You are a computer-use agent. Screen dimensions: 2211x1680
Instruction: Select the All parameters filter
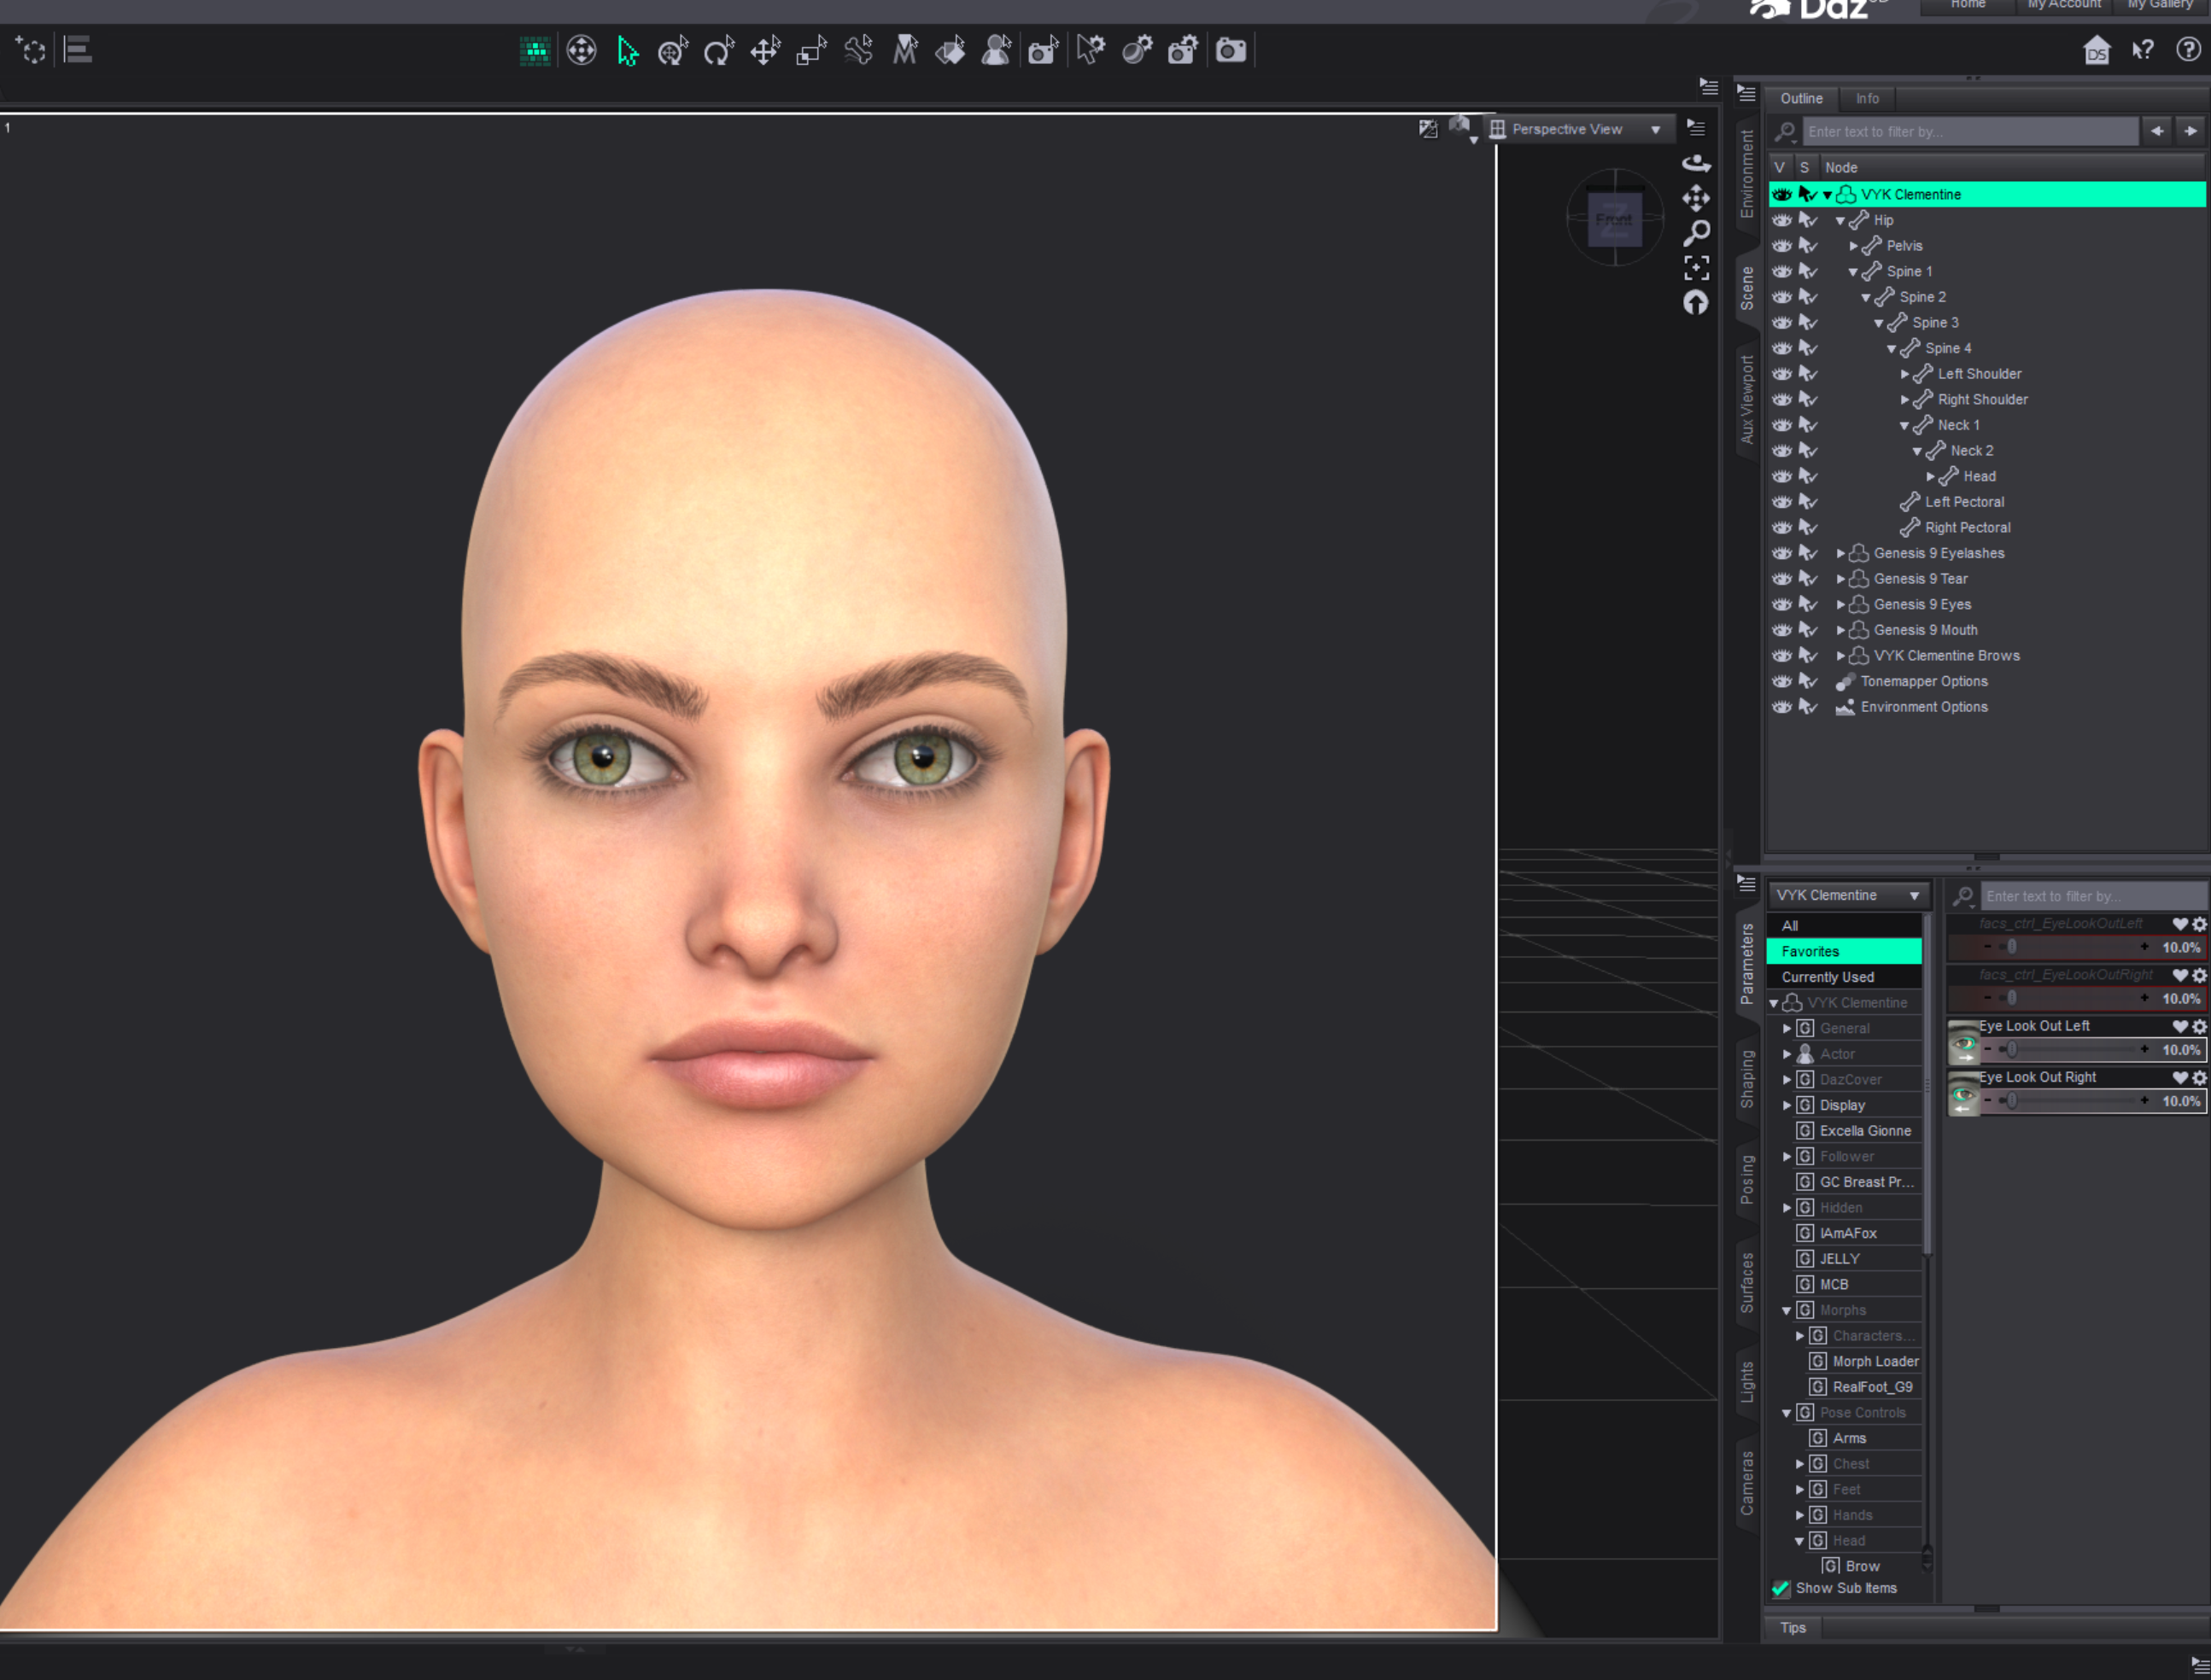1844,926
